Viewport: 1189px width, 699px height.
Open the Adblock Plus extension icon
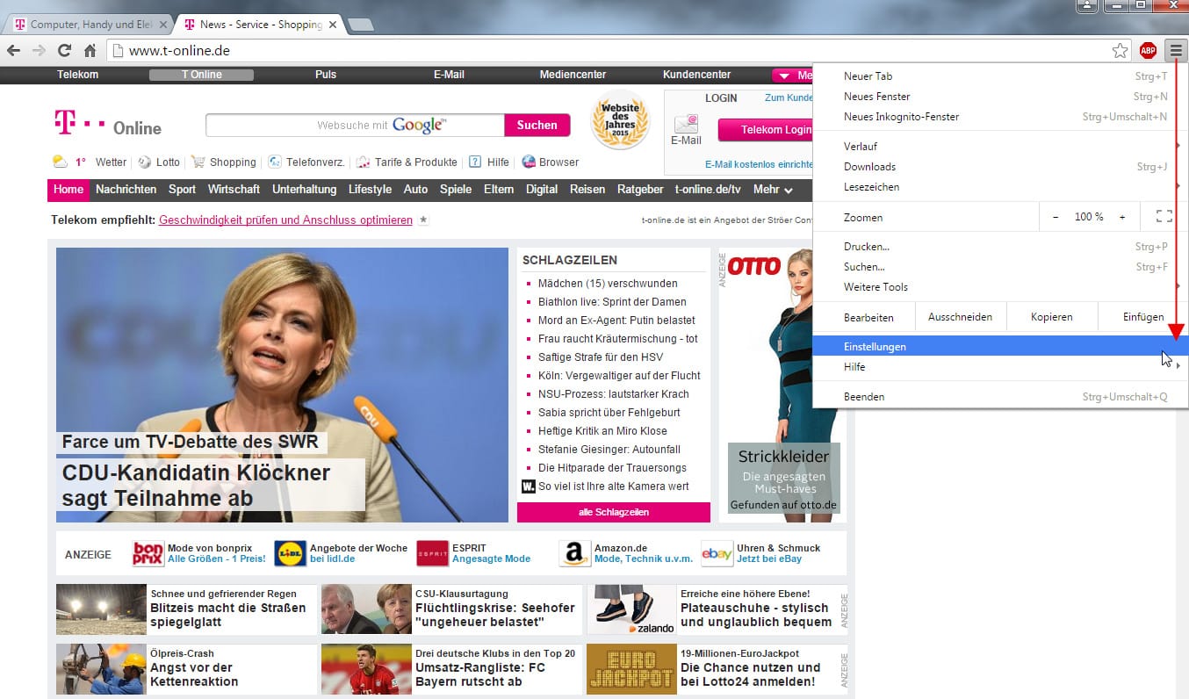(1148, 50)
